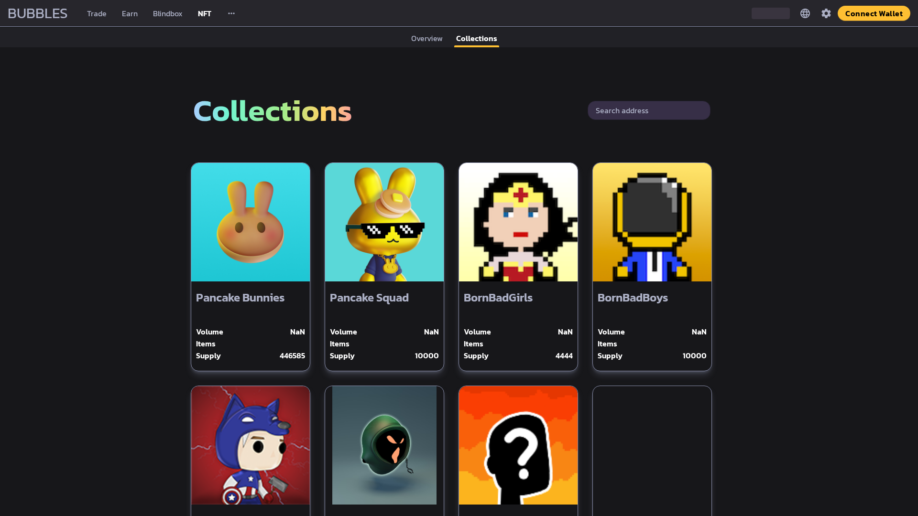Click the Connect Wallet button
The width and height of the screenshot is (918, 516).
tap(874, 13)
